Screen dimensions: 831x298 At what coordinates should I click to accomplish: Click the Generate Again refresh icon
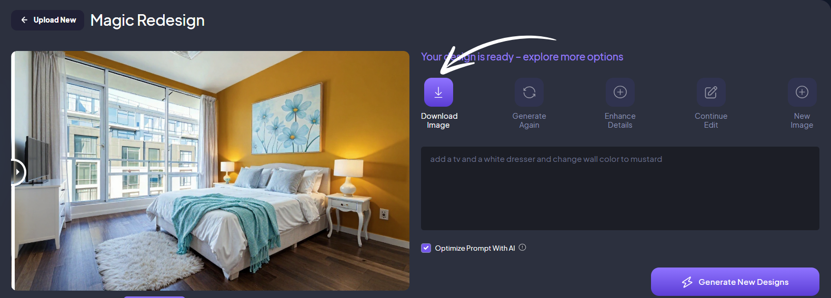coord(529,93)
